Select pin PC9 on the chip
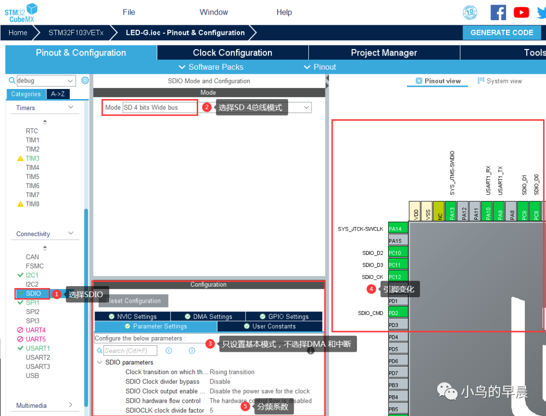Screen dimensions: 546x416 523,211
